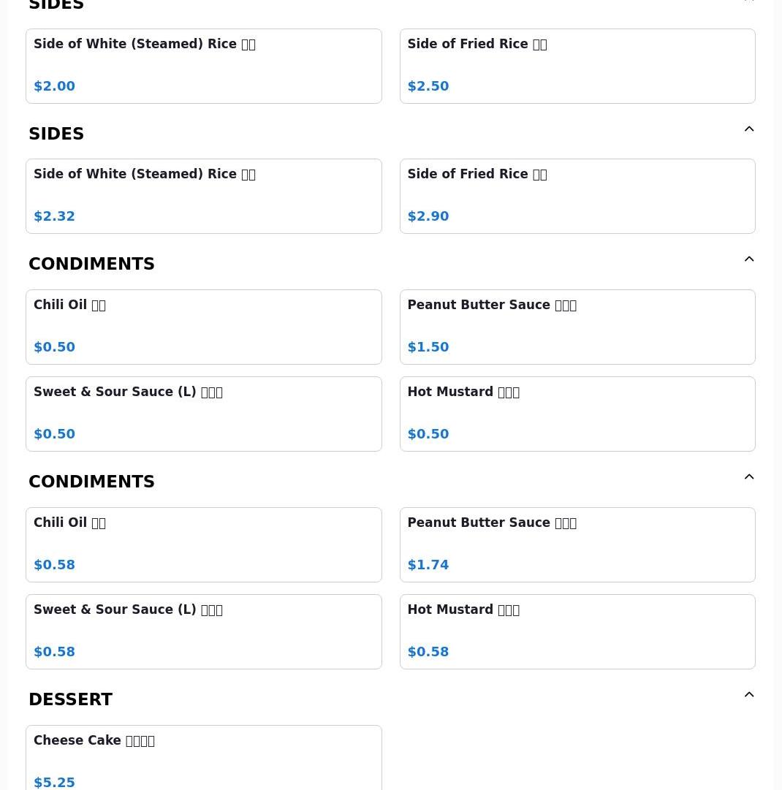The image size is (782, 790).
Task: Open the Hot Mustard item priced $0.50
Action: tap(577, 414)
